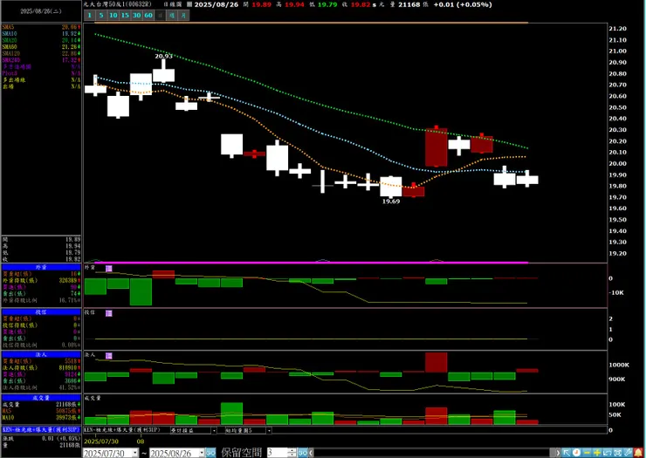Click the orange clock icon
This screenshot has height=458, width=646.
click(x=577, y=453)
